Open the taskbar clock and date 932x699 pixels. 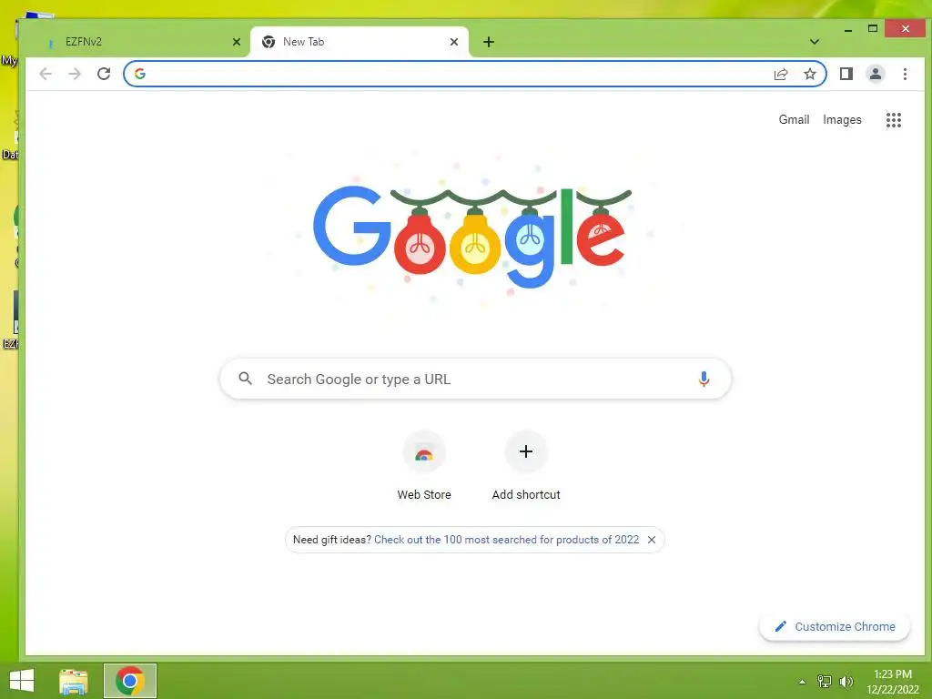(893, 682)
